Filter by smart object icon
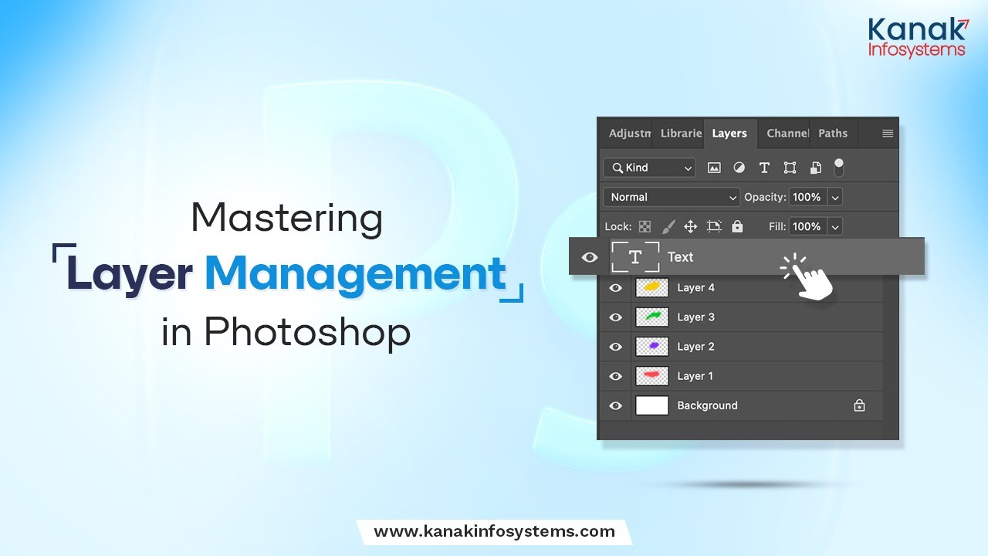Viewport: 988px width, 556px height. pos(816,168)
